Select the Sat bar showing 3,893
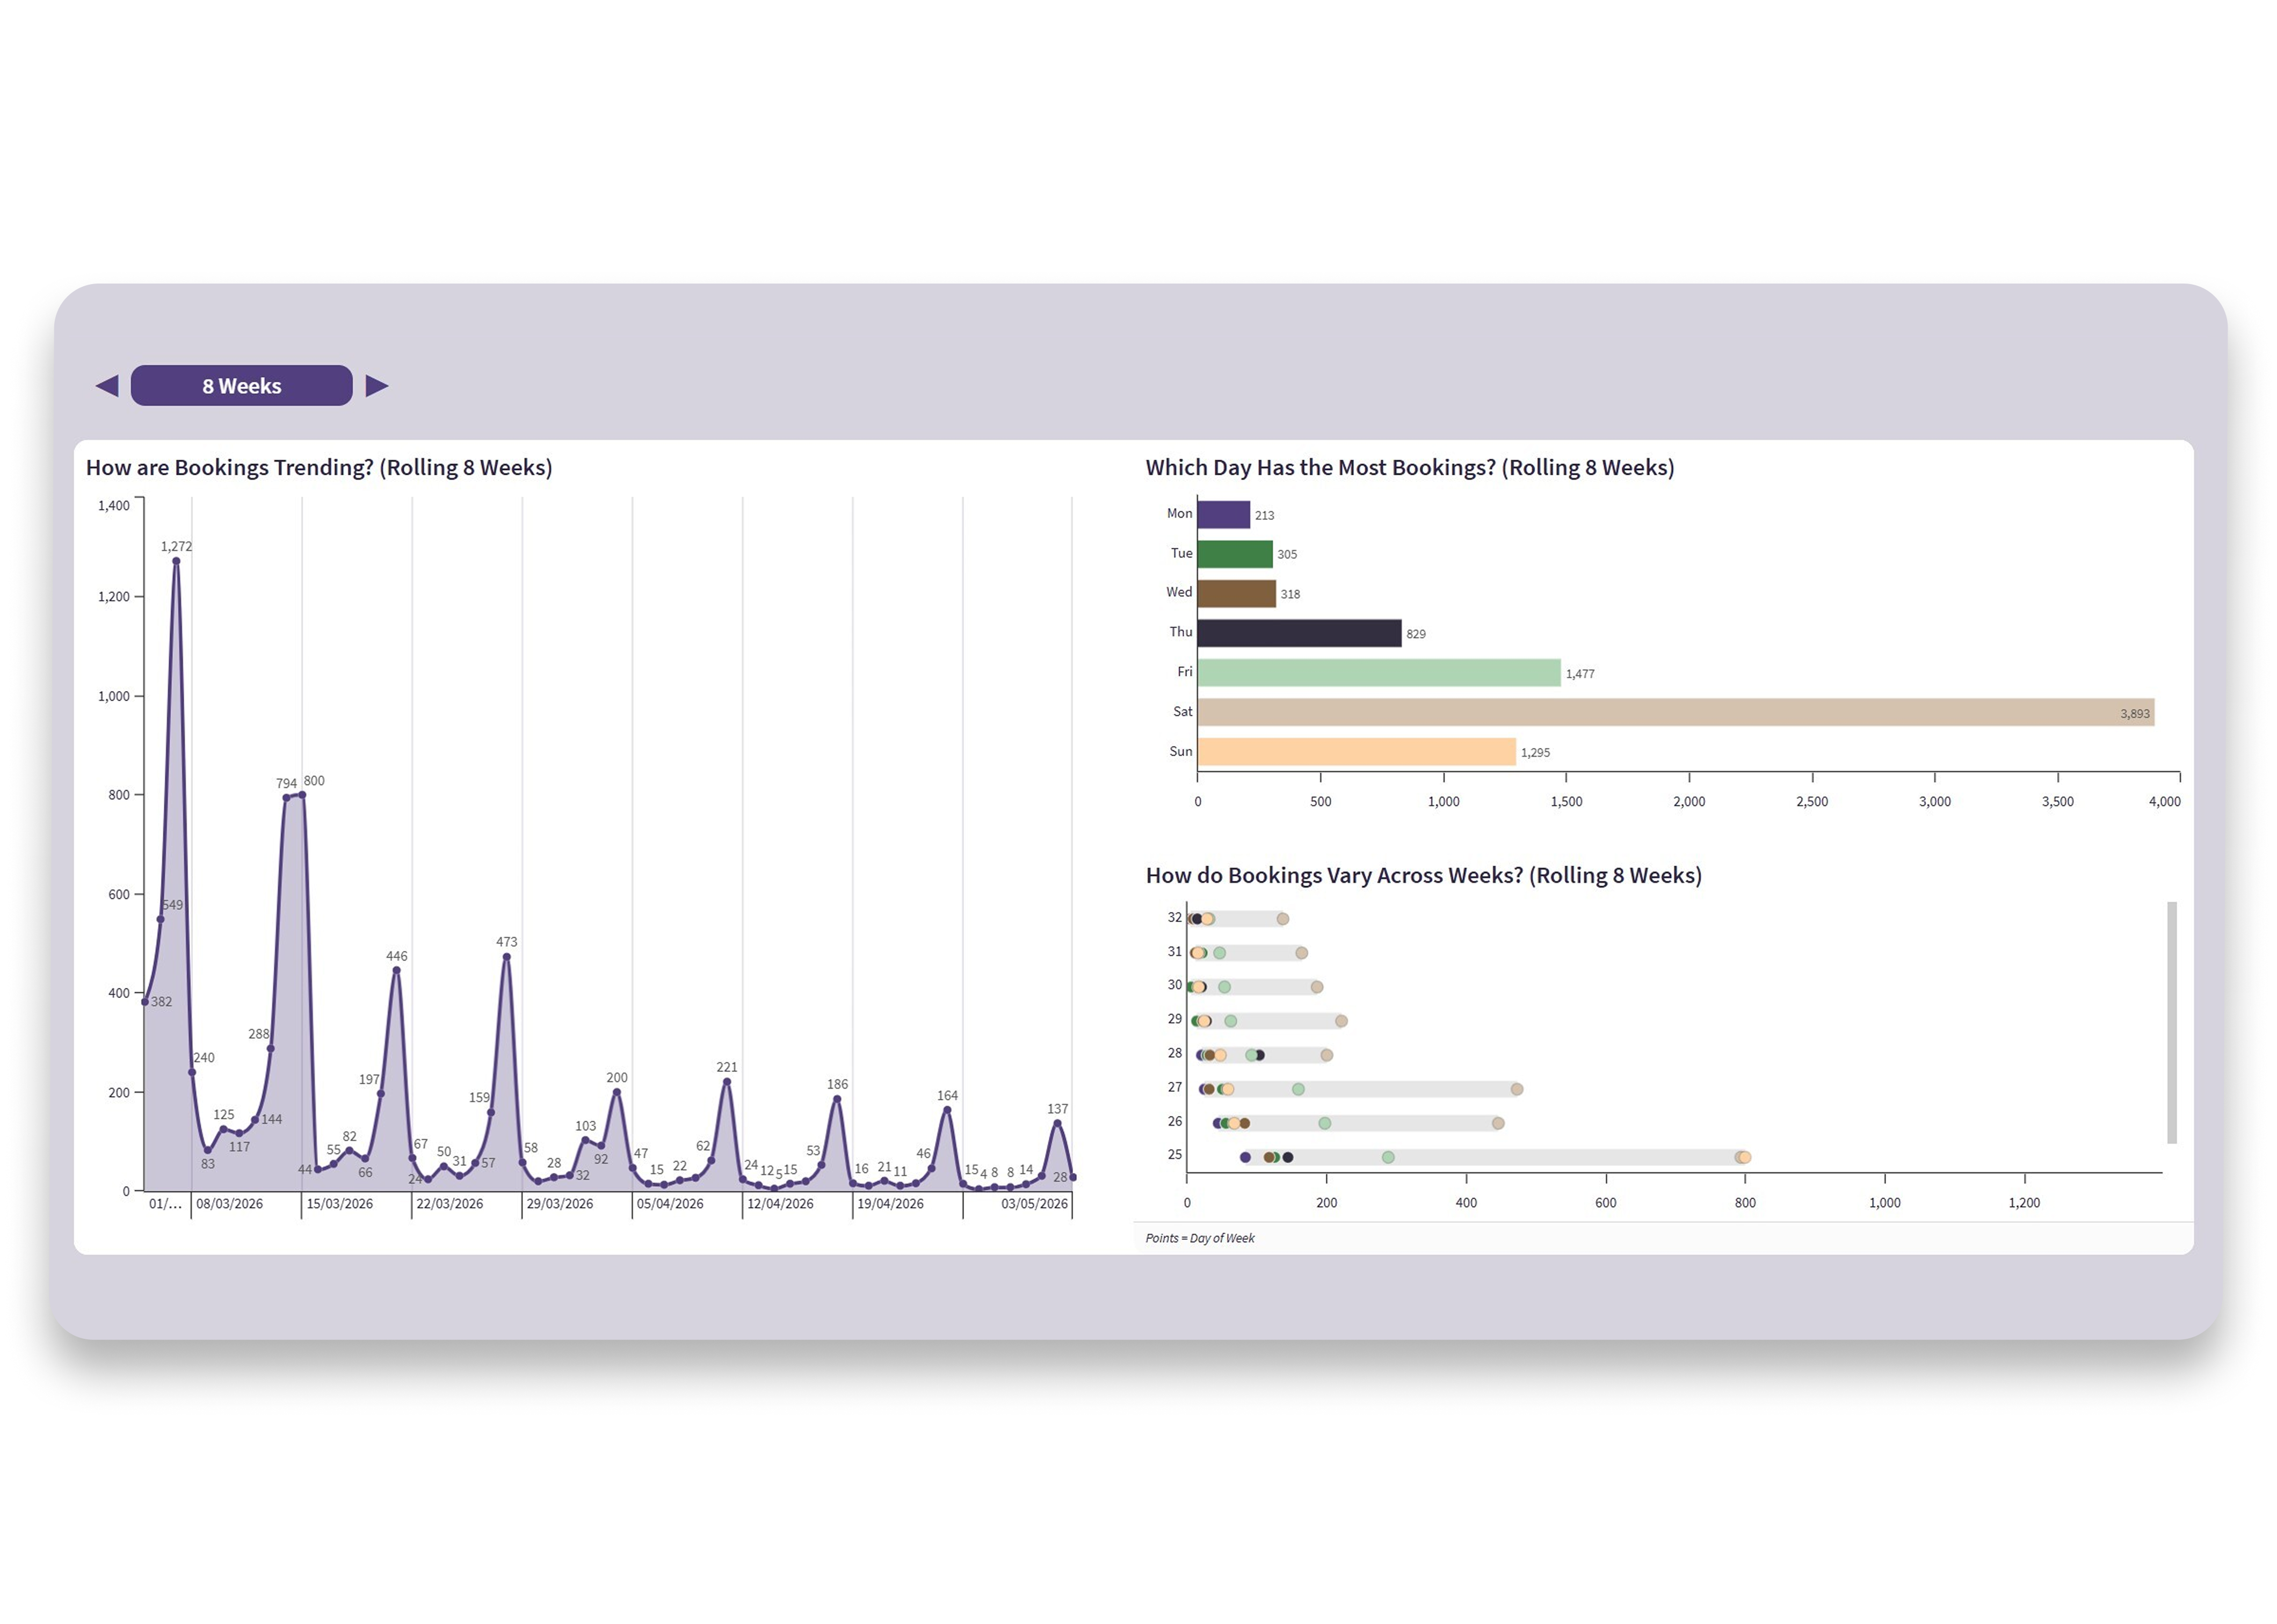 coord(1675,712)
